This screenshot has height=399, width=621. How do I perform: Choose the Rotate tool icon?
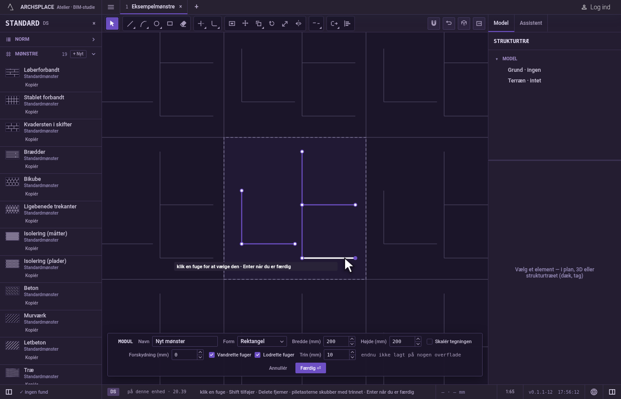click(x=272, y=23)
